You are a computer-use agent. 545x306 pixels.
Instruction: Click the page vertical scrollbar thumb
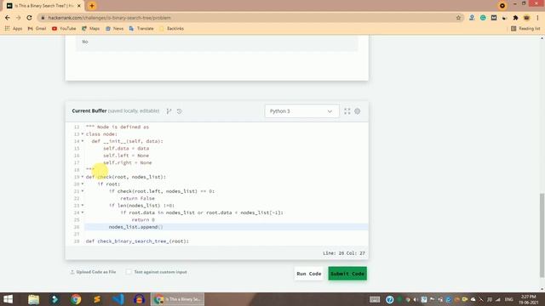pos(542,235)
